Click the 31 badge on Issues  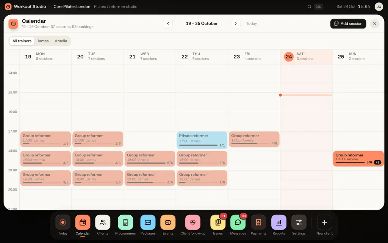pos(223,216)
